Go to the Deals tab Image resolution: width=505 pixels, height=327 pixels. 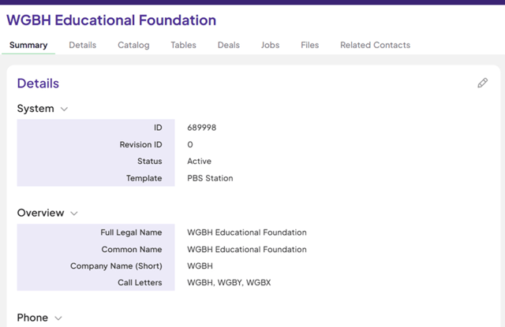[229, 45]
